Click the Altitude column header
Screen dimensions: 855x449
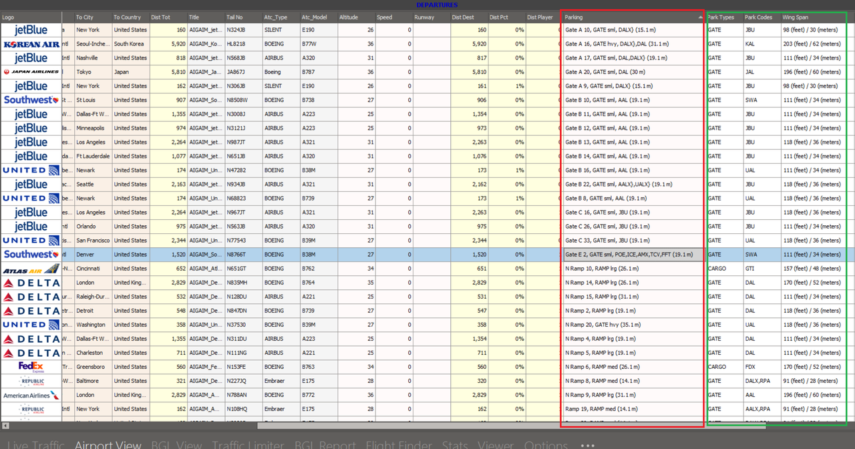tap(356, 17)
